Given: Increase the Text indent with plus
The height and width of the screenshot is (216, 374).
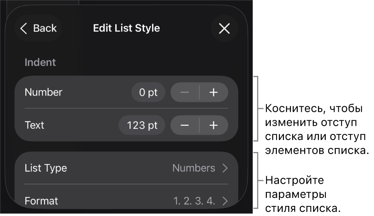Looking at the screenshot, I should pos(213,125).
